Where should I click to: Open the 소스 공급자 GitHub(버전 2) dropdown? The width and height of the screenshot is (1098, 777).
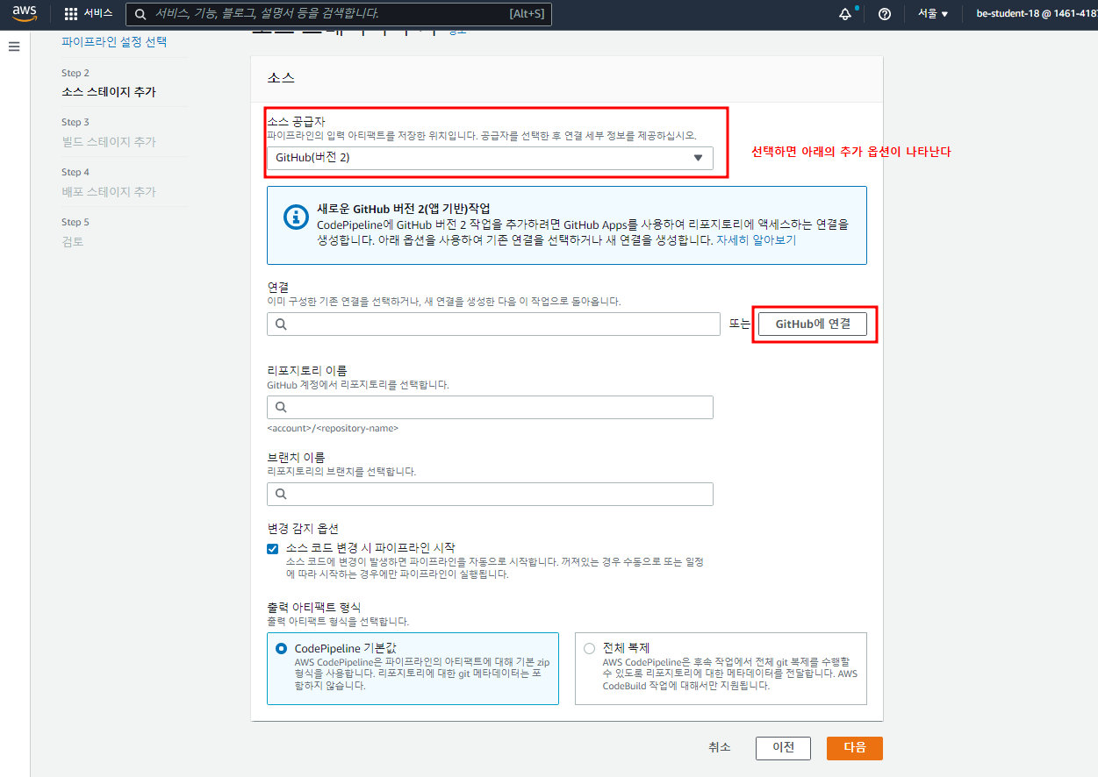490,158
